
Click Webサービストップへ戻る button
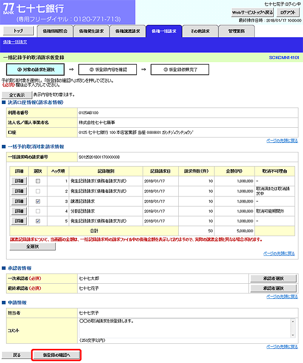click(x=252, y=13)
